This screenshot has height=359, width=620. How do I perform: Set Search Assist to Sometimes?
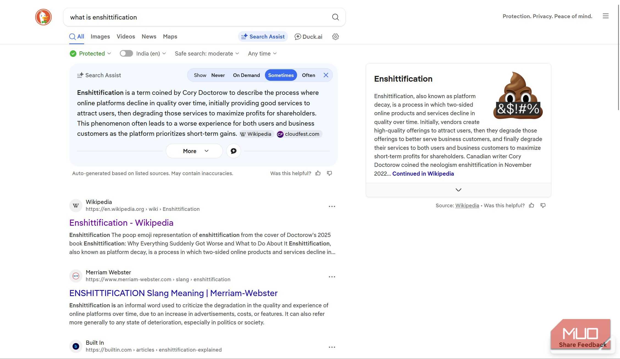[281, 75]
